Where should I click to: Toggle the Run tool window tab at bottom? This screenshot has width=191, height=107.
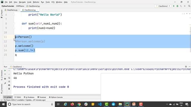8,97
